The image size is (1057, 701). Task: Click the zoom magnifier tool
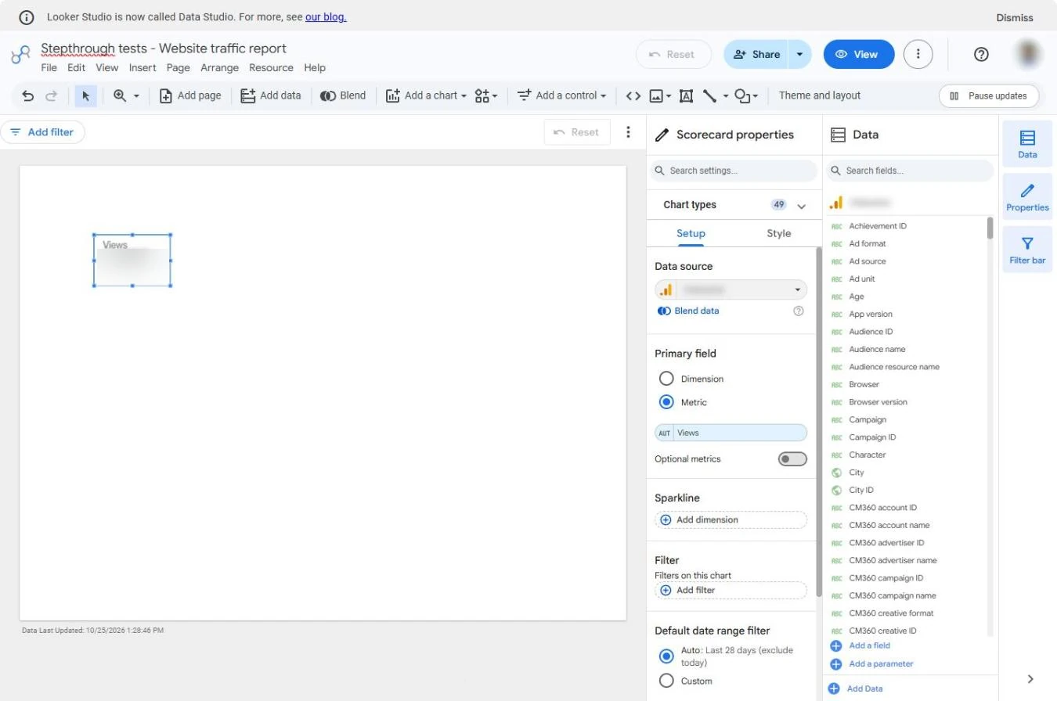[x=120, y=95]
